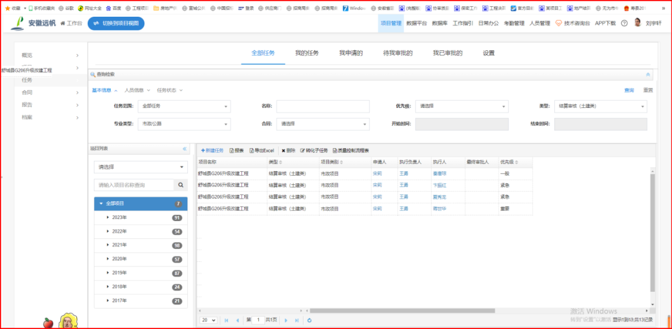Collapse the 查询检索 panel with chevron icon
Image resolution: width=672 pixels, height=329 pixels.
pyautogui.click(x=648, y=74)
